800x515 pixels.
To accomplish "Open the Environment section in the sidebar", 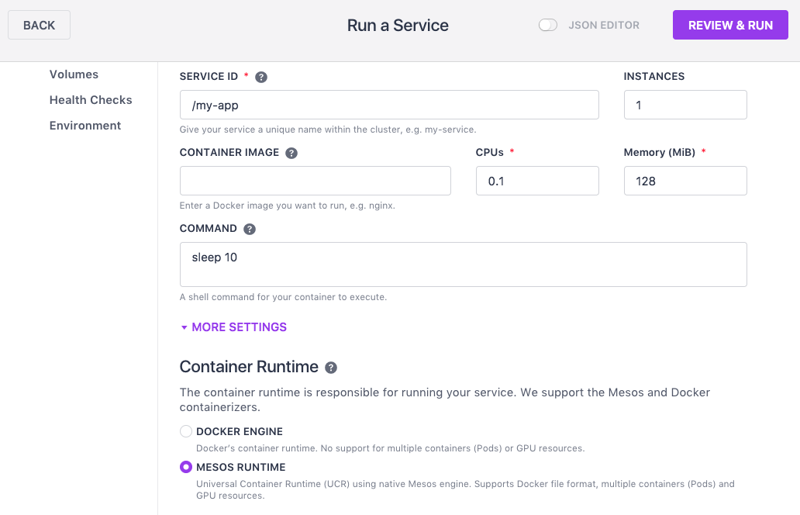I will 85,126.
